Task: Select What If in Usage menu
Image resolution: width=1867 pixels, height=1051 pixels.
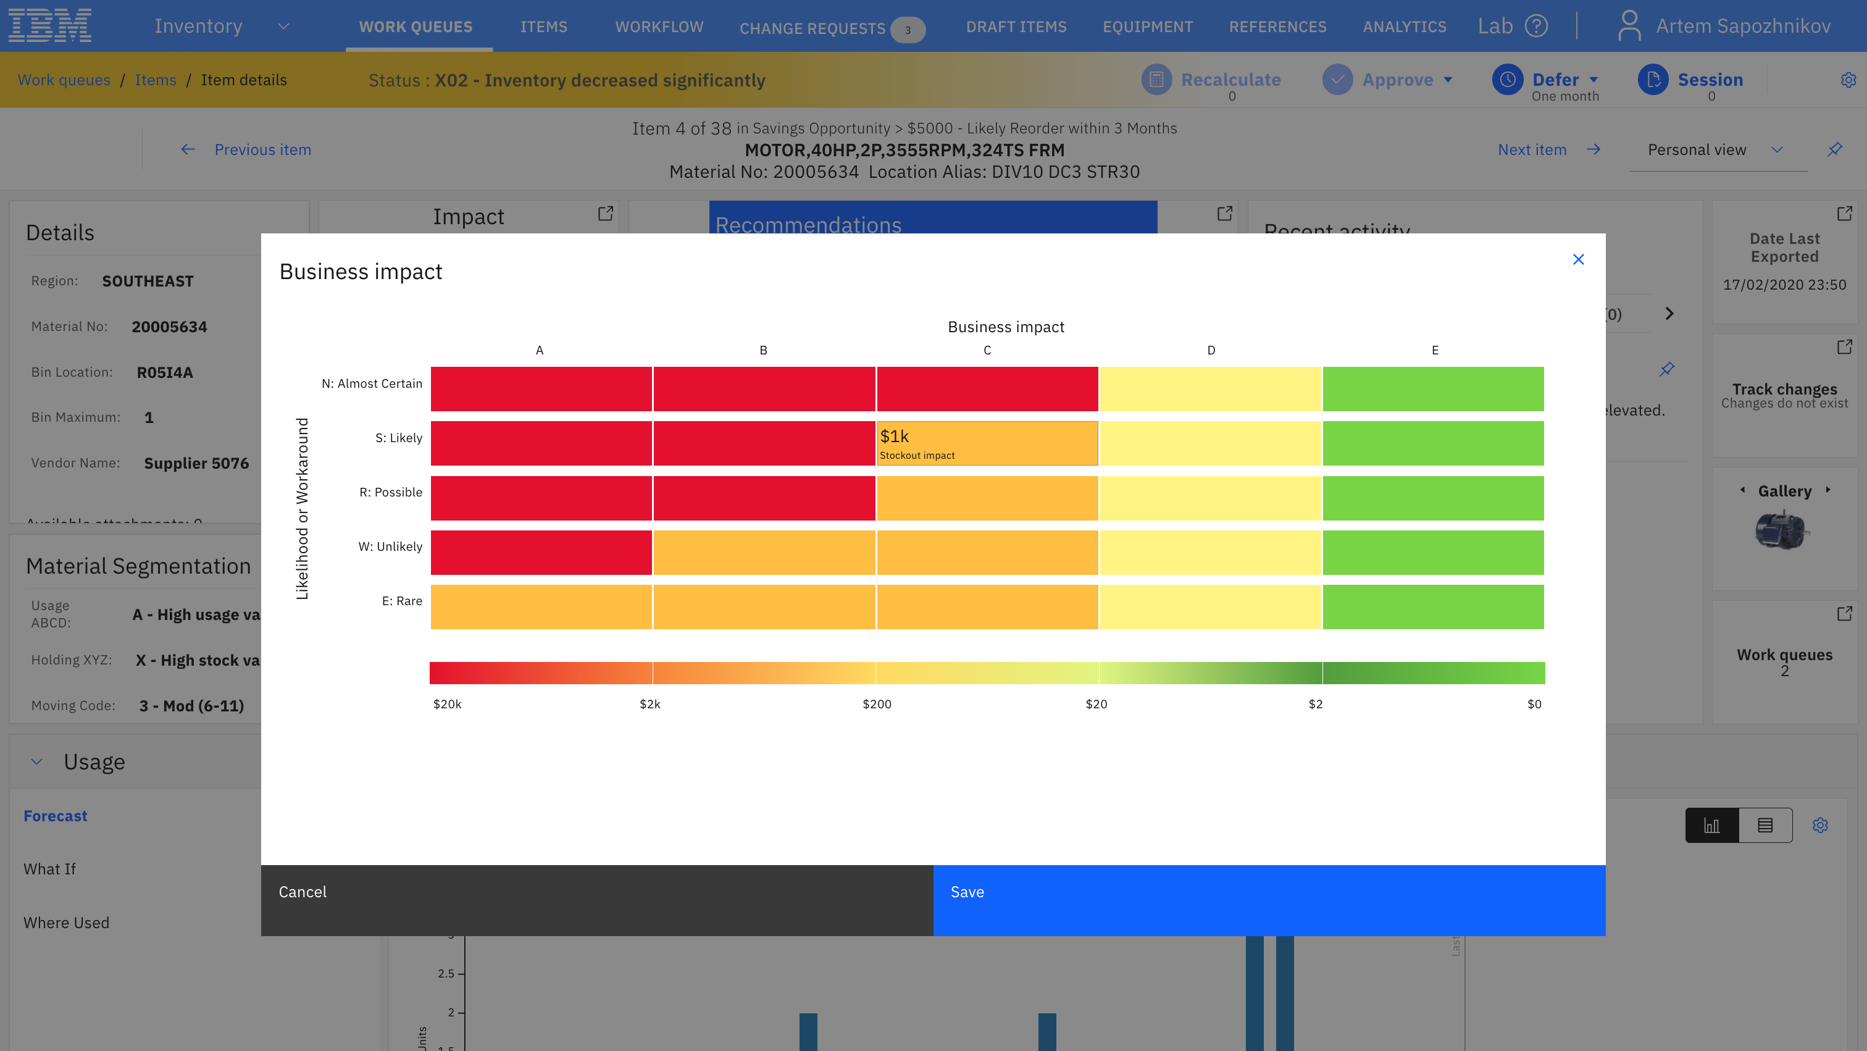Action: tap(49, 869)
